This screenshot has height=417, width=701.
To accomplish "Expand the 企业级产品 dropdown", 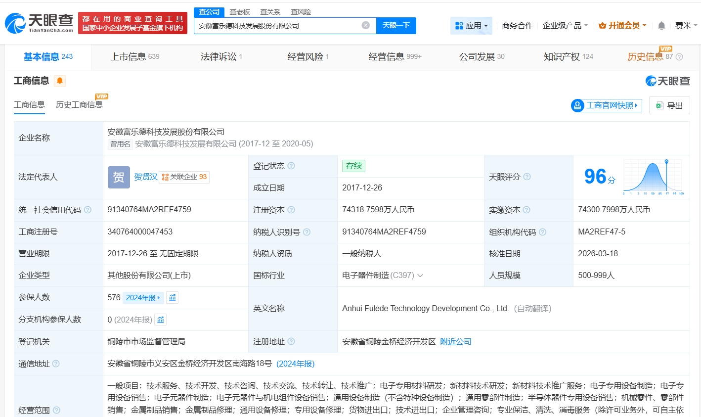I will (565, 25).
